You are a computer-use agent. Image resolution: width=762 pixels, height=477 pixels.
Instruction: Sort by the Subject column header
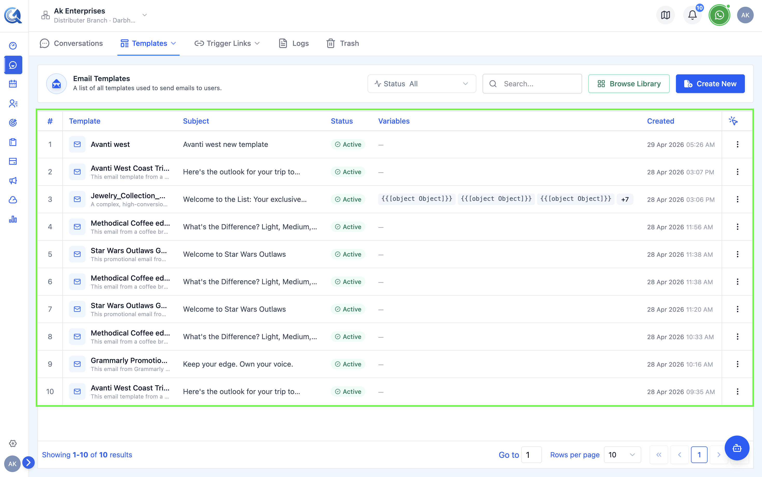click(x=196, y=121)
